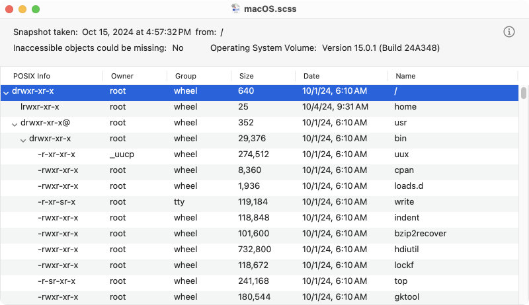
Task: Click the vertical scrollbar thumb
Action: 523,93
